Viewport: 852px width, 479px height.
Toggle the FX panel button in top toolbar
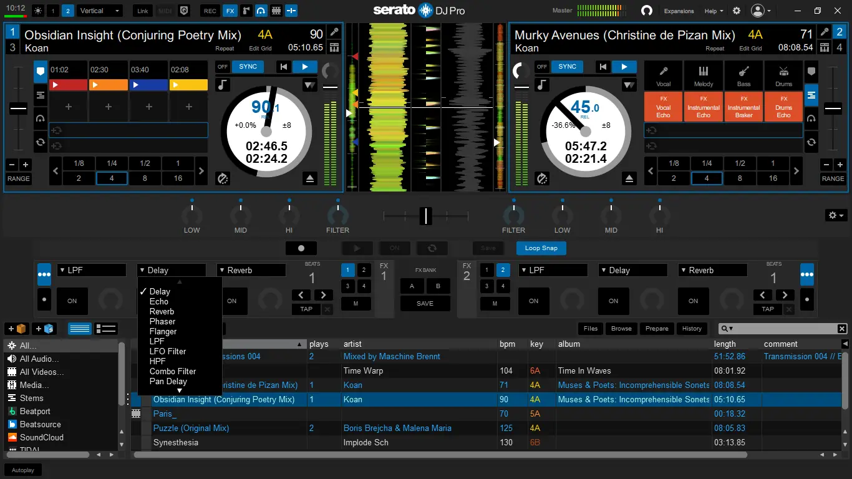230,11
